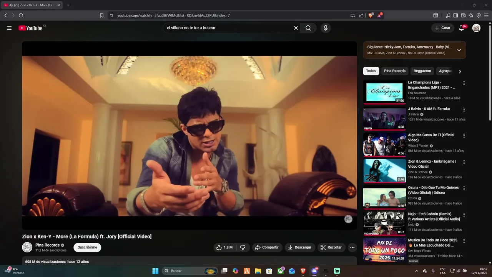This screenshot has height=277, width=492.
Task: Select the Pina Records chip
Action: (x=395, y=71)
